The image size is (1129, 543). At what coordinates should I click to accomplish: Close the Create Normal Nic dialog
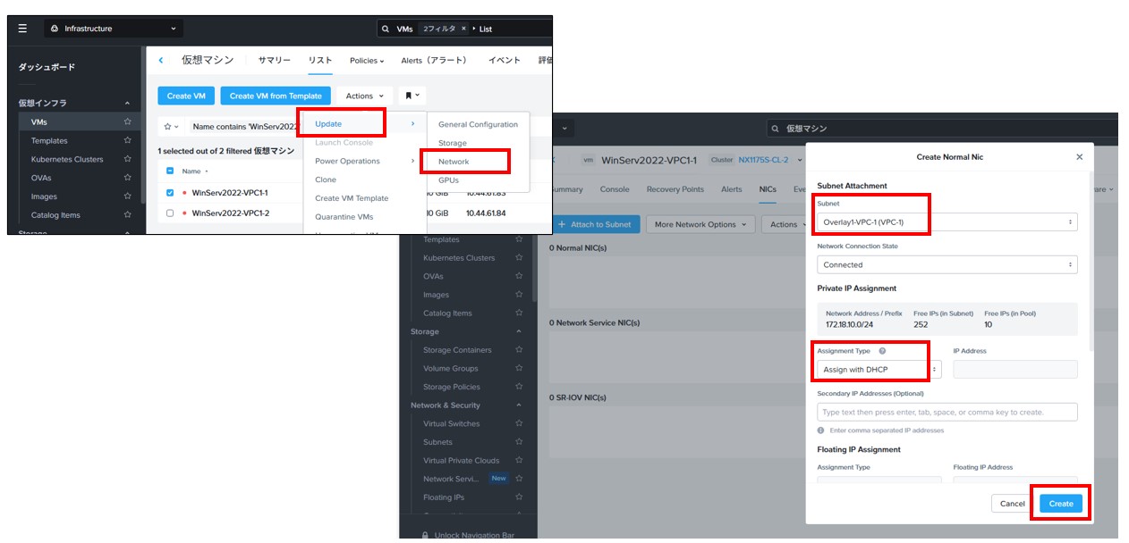[x=1079, y=157]
